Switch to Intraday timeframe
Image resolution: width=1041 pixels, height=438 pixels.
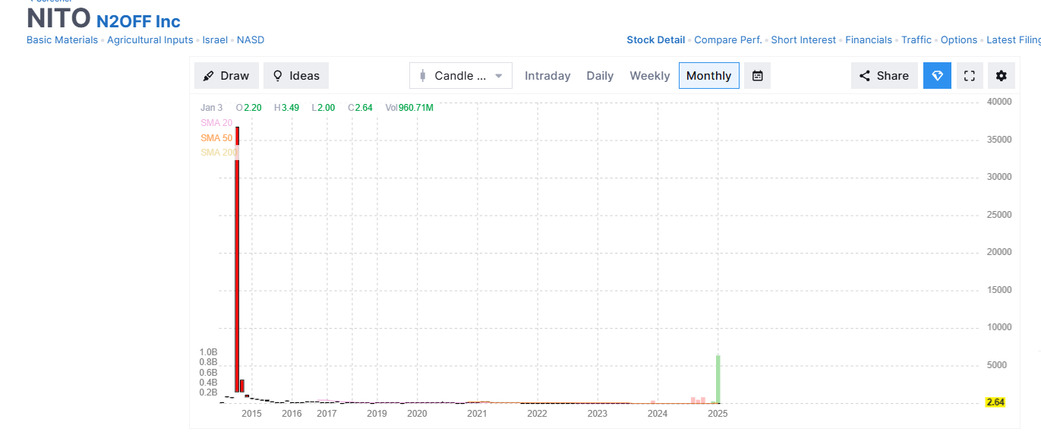point(547,76)
